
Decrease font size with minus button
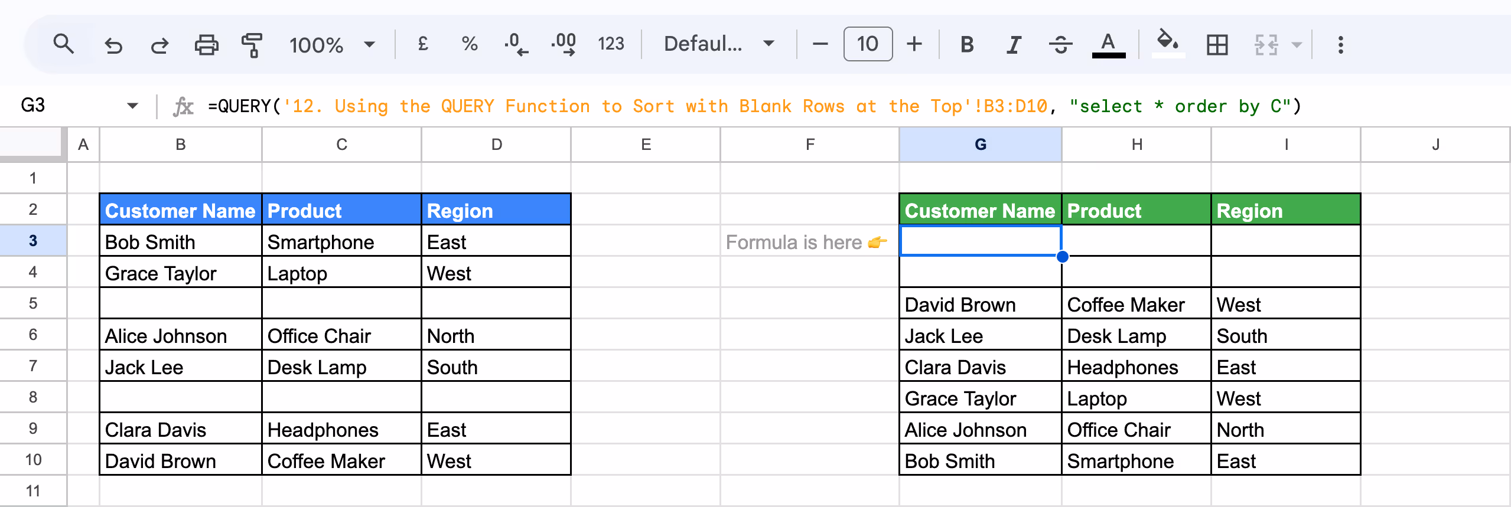(x=820, y=44)
